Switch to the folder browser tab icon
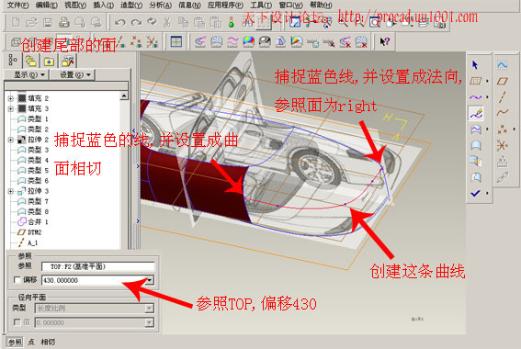The image size is (521, 349). tap(31, 62)
